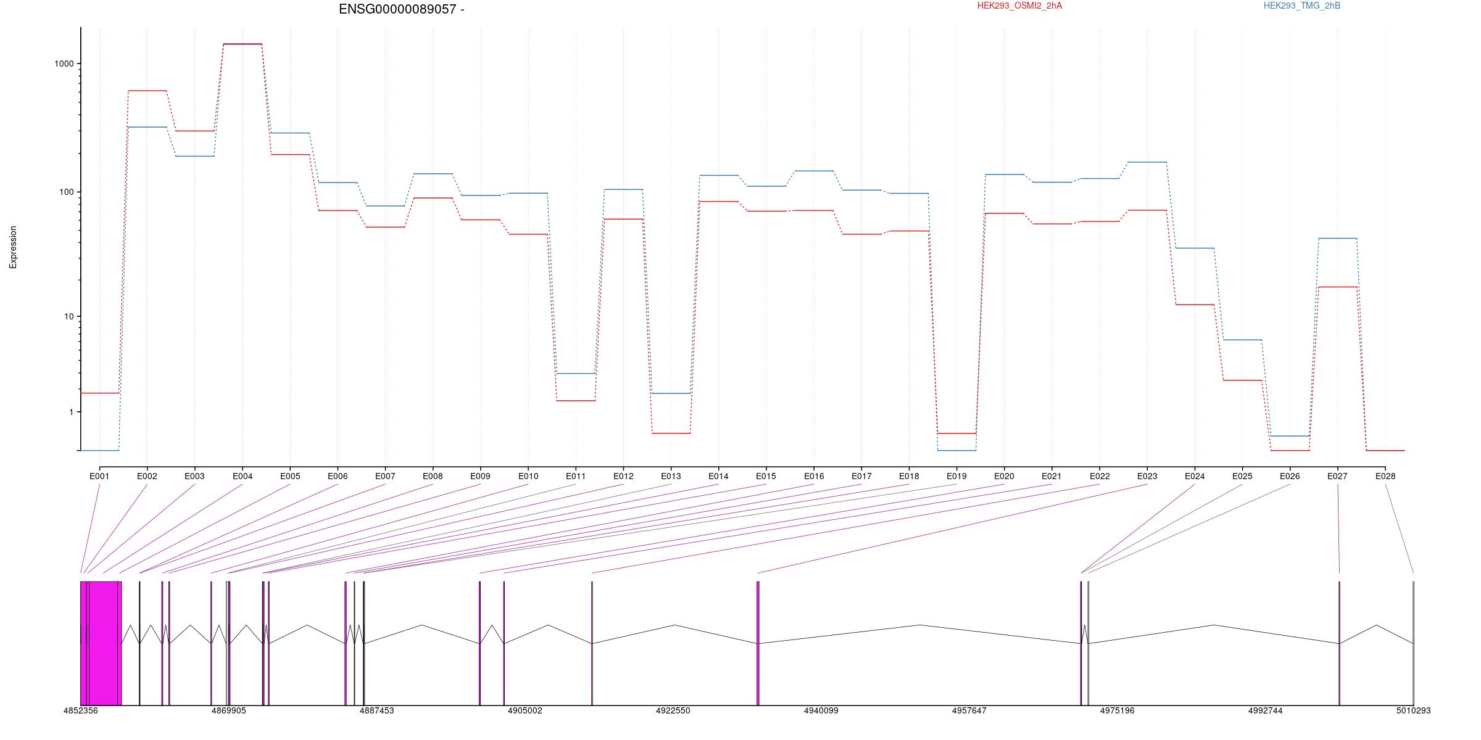The width and height of the screenshot is (1481, 740).
Task: Select exon label E012
Action: 623,476
